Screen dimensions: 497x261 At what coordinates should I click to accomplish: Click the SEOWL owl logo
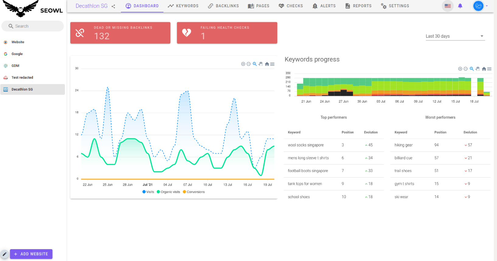[20, 8]
